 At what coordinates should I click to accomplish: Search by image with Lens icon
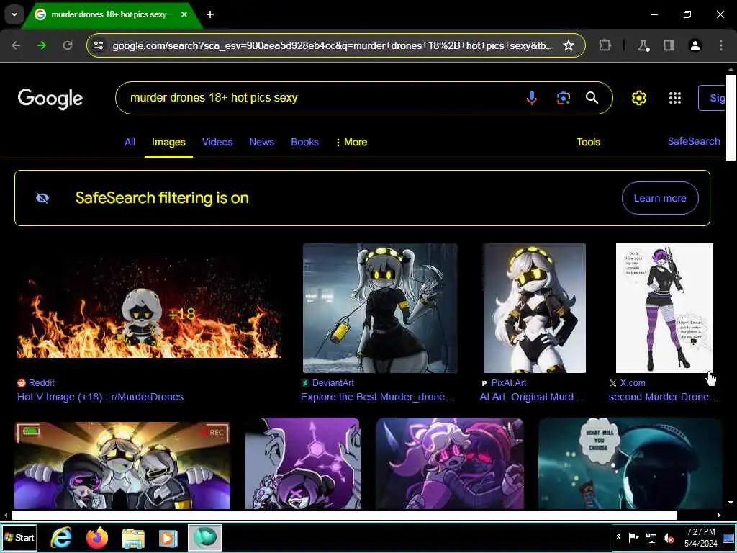tap(563, 98)
